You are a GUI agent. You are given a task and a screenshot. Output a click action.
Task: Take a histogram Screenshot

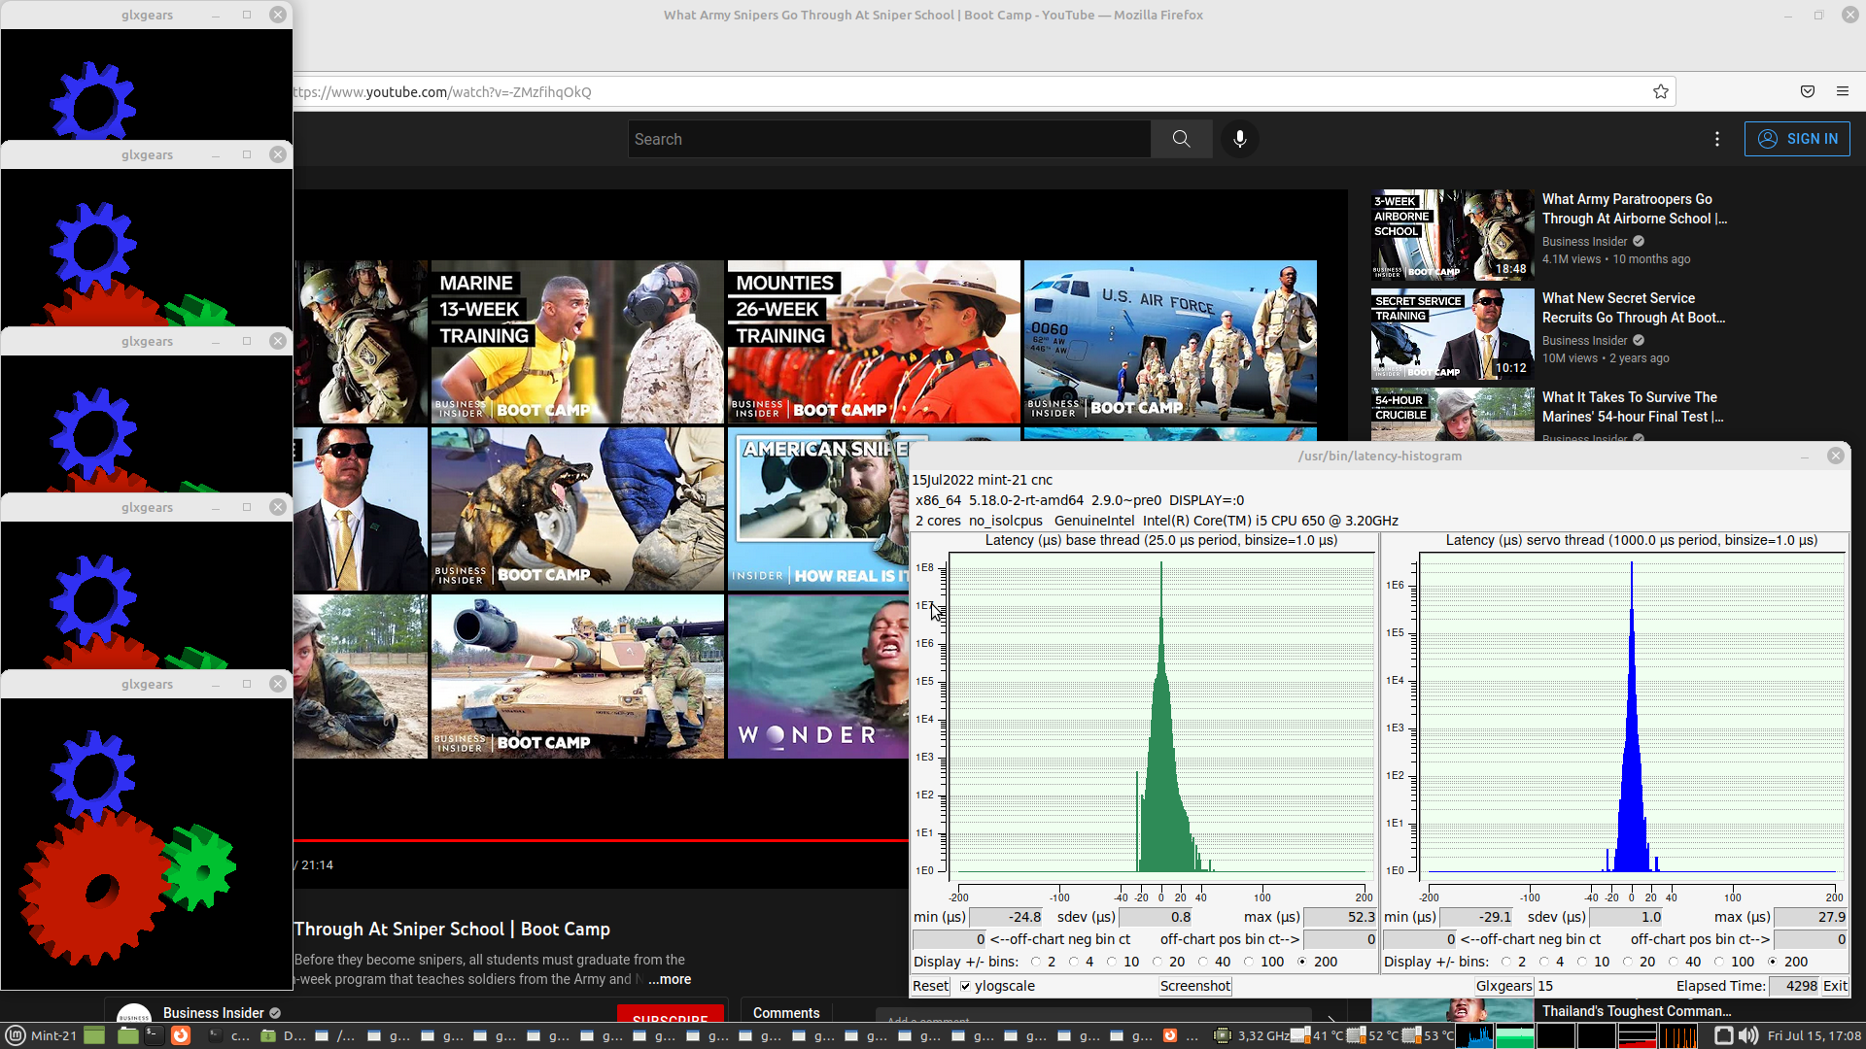1194,986
